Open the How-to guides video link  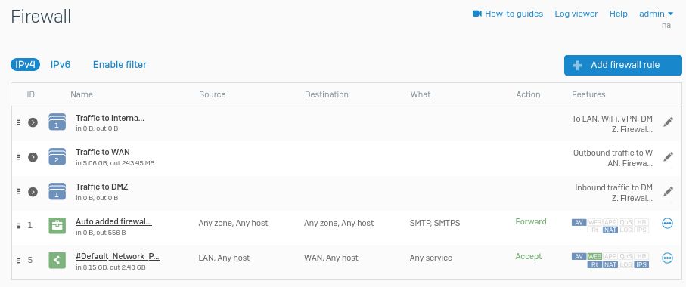(508, 14)
